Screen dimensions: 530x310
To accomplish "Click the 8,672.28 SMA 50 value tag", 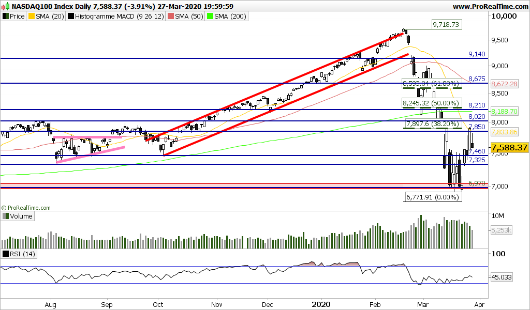I will pos(504,84).
